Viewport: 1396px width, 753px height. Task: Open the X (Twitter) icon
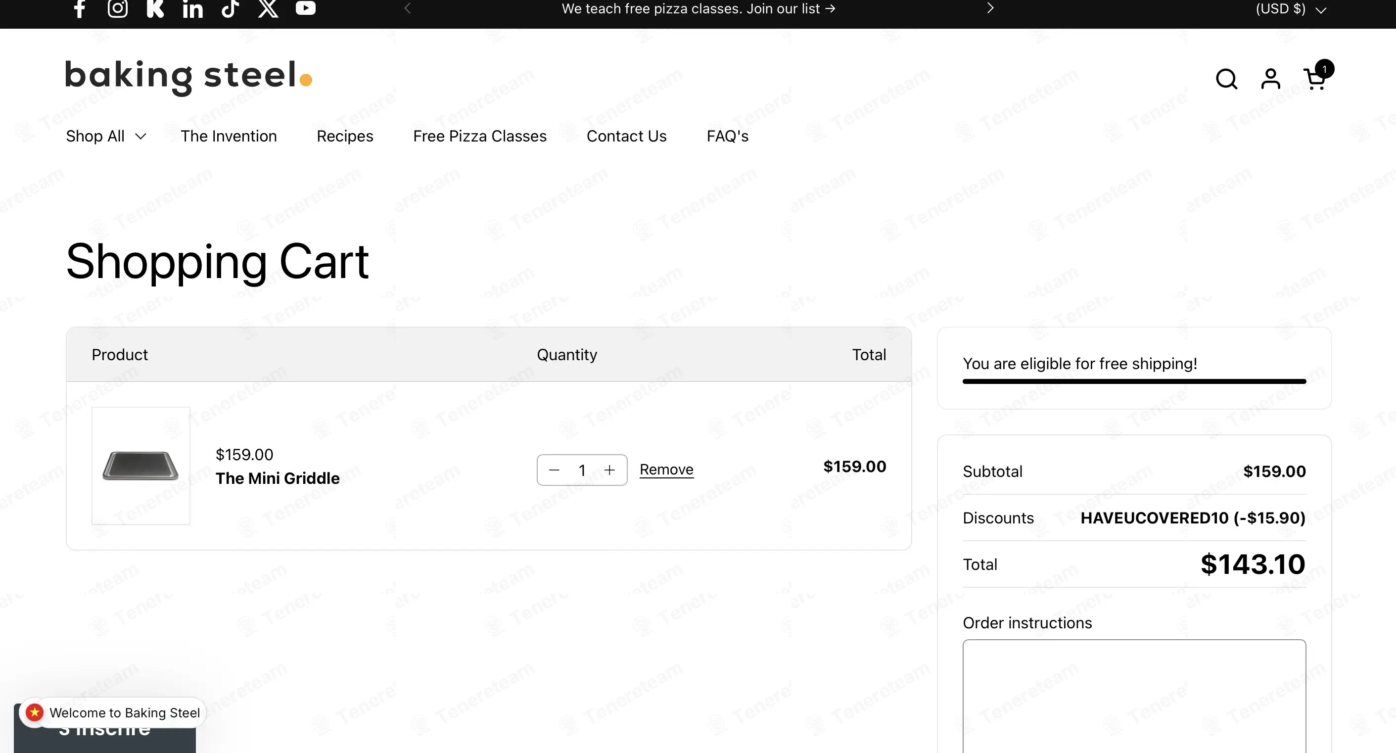[x=268, y=8]
